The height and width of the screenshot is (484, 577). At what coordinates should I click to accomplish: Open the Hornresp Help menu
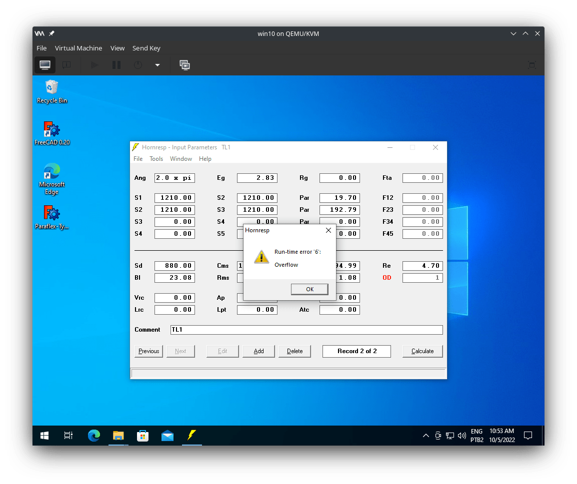[205, 159]
